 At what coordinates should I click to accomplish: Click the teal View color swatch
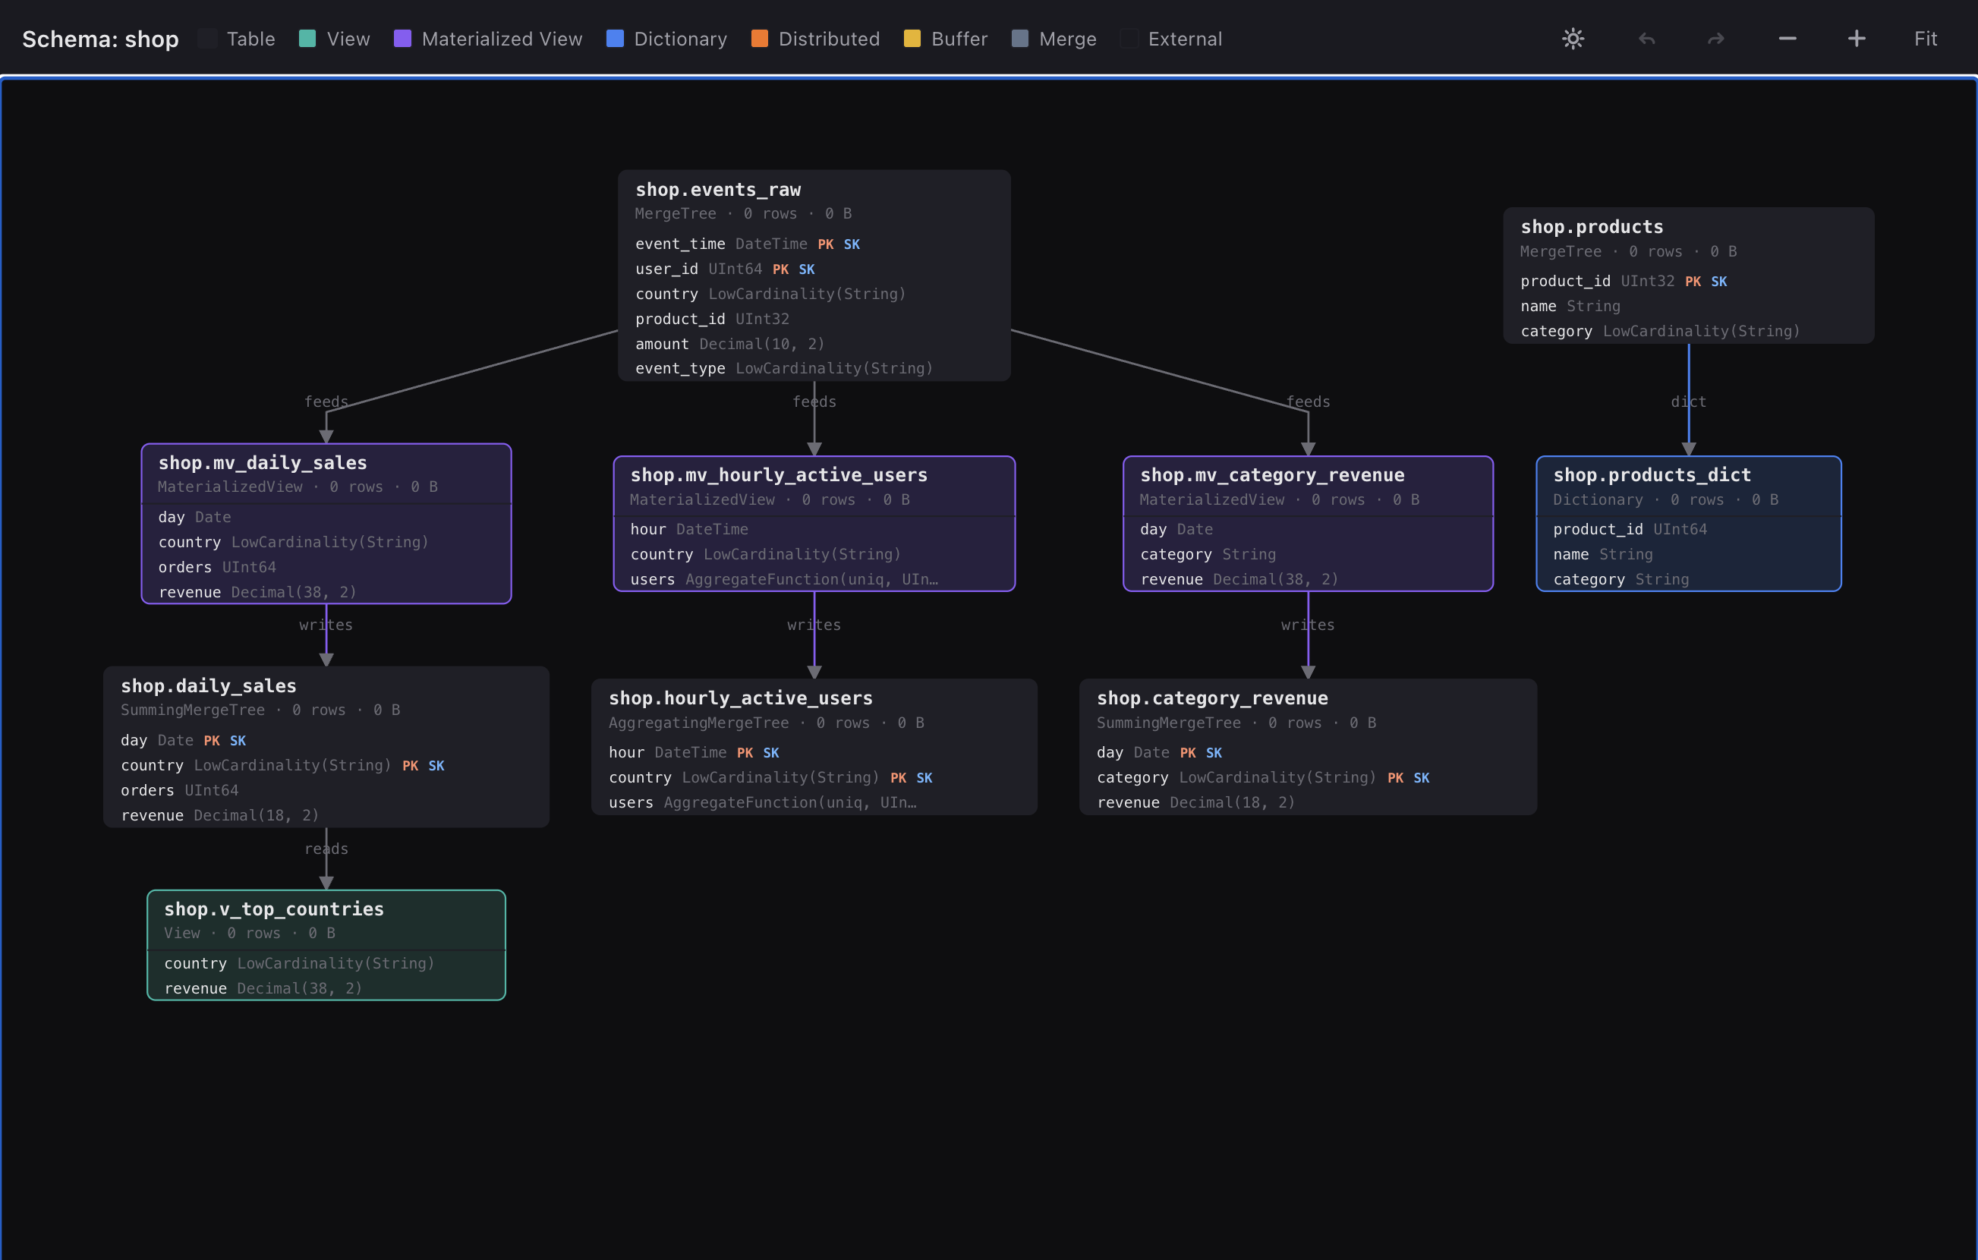(x=307, y=39)
